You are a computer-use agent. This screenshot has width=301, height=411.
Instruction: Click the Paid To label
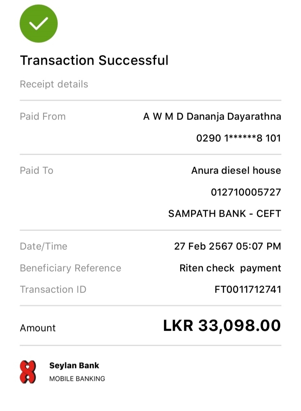36,171
